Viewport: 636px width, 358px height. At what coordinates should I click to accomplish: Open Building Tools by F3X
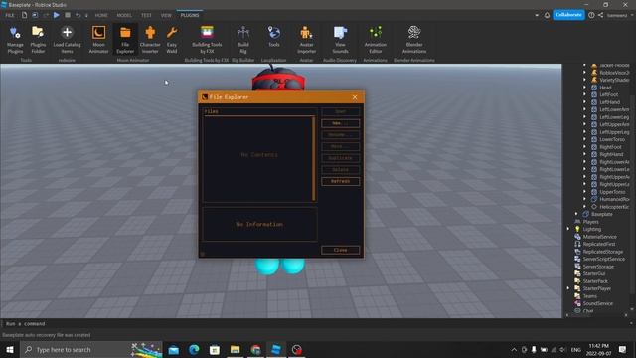[207, 40]
